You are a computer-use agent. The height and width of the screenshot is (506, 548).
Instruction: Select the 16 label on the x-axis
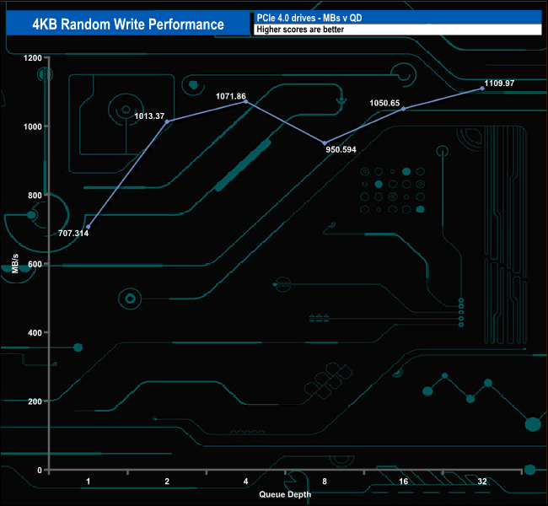(403, 482)
